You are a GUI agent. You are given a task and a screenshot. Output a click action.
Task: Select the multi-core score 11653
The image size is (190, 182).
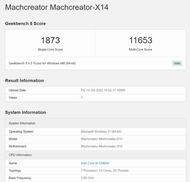click(x=141, y=40)
